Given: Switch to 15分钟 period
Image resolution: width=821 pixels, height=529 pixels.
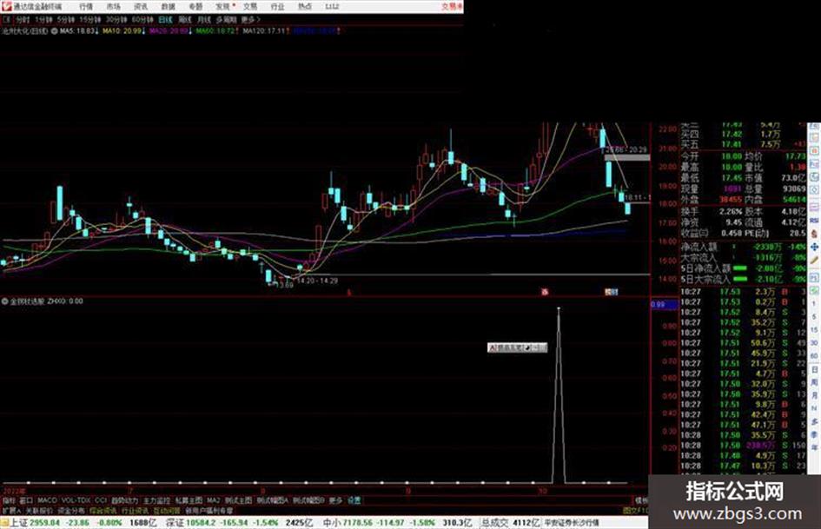Looking at the screenshot, I should (x=89, y=19).
